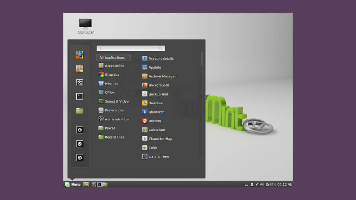Click inside the menu search field
This screenshot has height=200, width=356.
coord(131,48)
